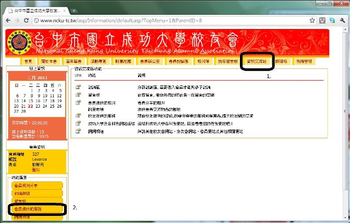Click the link icon beside 網網相連 row
The height and width of the screenshot is (223, 350).
[x=78, y=132]
